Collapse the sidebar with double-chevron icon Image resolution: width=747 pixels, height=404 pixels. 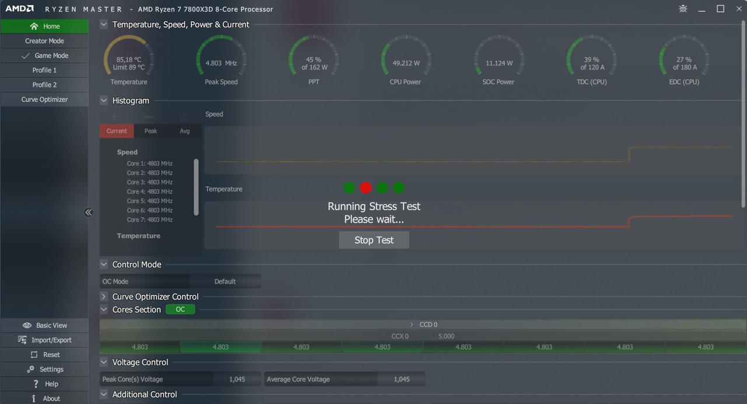pyautogui.click(x=89, y=212)
